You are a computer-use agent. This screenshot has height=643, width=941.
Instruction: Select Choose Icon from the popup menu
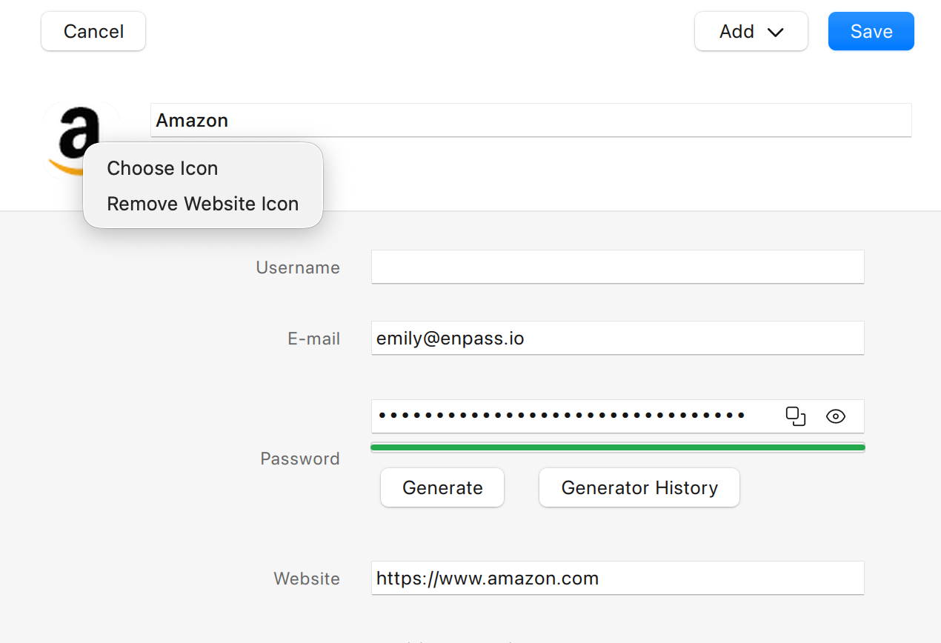click(162, 168)
